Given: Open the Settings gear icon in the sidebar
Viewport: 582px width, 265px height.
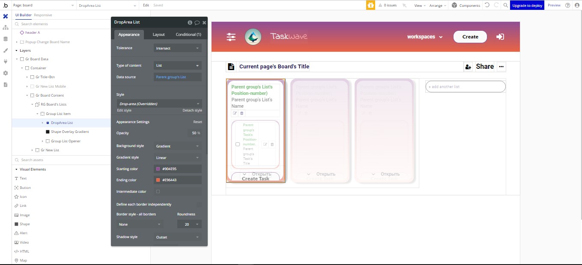Looking at the screenshot, I should coord(6,73).
